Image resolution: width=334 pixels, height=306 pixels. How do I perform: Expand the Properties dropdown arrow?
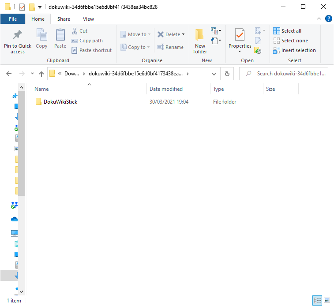[x=240, y=51]
